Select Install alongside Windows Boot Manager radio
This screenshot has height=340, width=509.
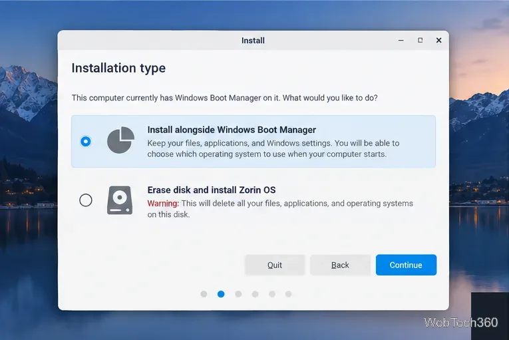pyautogui.click(x=86, y=141)
